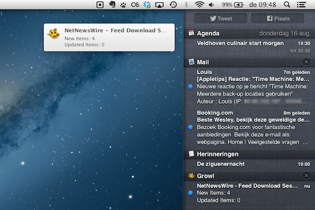The width and height of the screenshot is (315, 210).
Task: Click the 7m geleden timestamp
Action: (x=297, y=72)
